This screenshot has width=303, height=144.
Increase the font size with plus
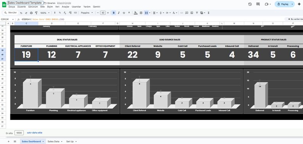pyautogui.click(x=108, y=13)
